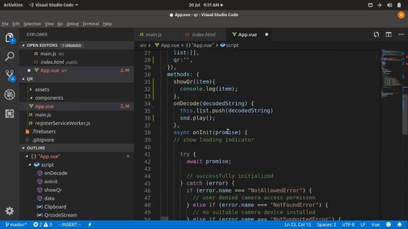Switch to the main.js editor tab
The height and width of the screenshot is (229, 408).
pos(154,34)
